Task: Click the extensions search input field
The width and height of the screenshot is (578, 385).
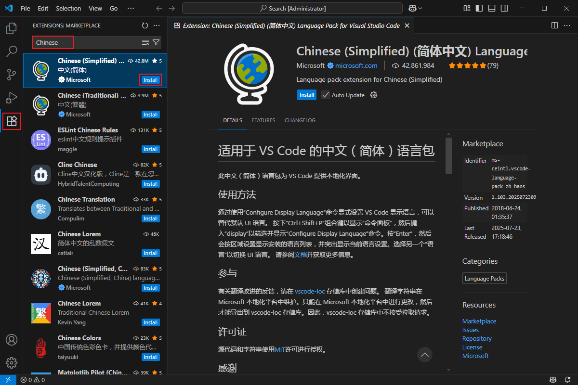Action: coord(87,42)
